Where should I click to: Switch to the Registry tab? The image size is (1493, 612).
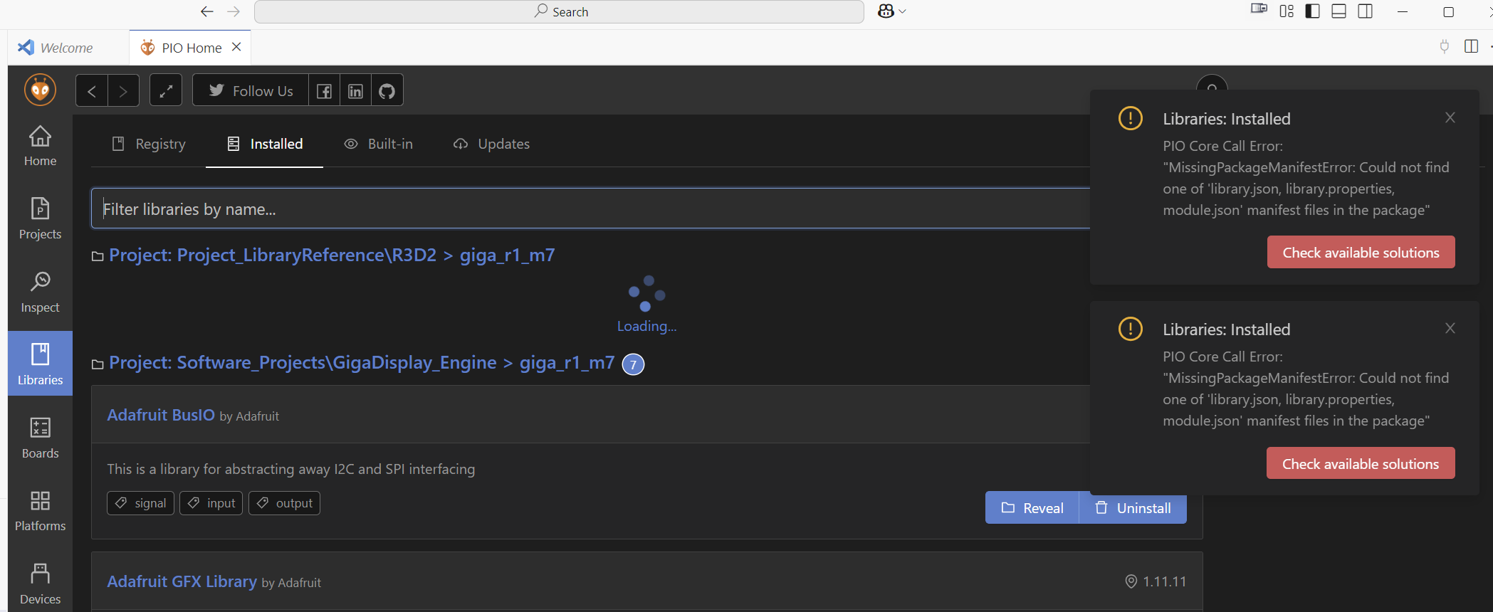[x=149, y=144]
